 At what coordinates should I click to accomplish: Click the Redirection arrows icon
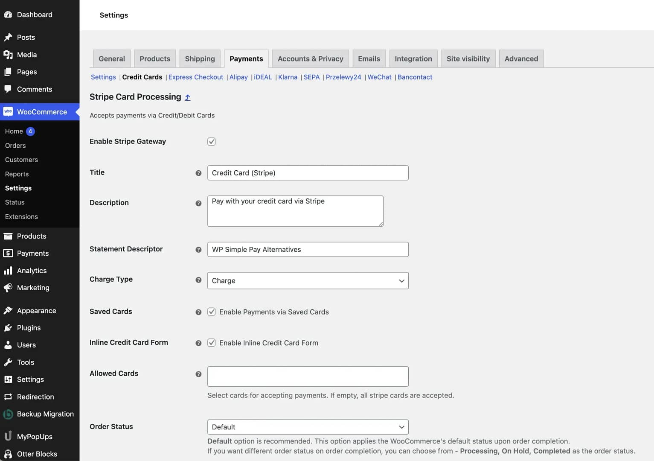8,397
